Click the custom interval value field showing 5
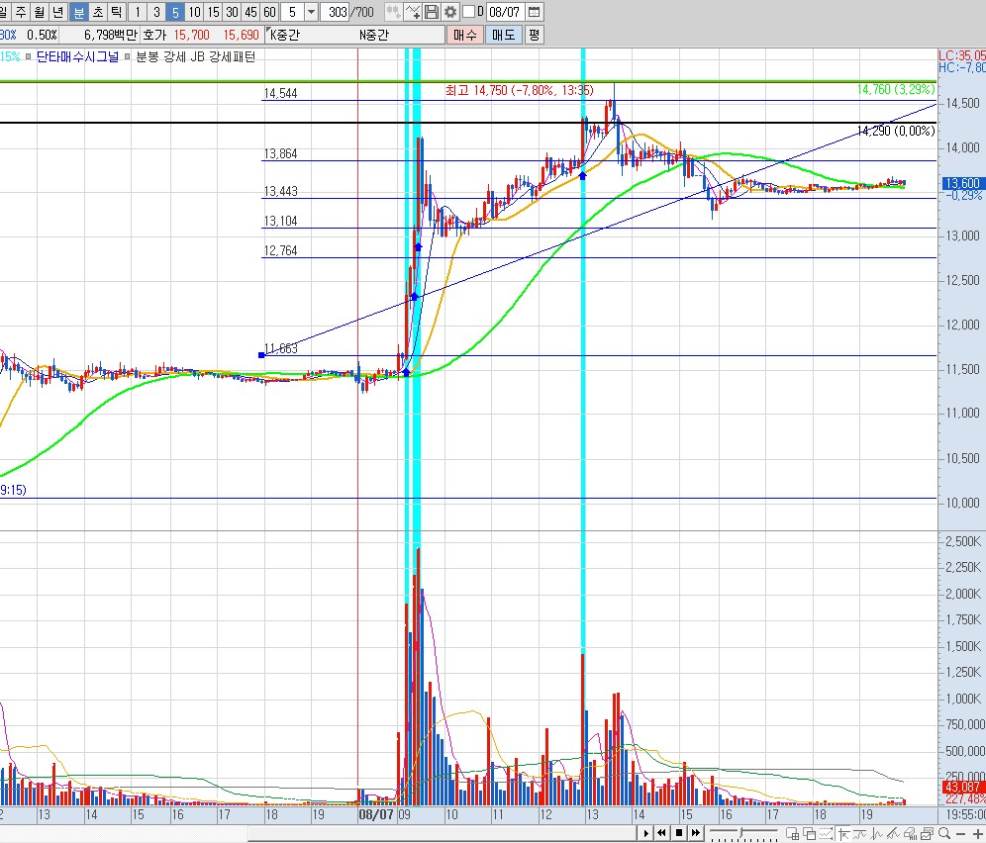This screenshot has width=986, height=843. pyautogui.click(x=292, y=11)
